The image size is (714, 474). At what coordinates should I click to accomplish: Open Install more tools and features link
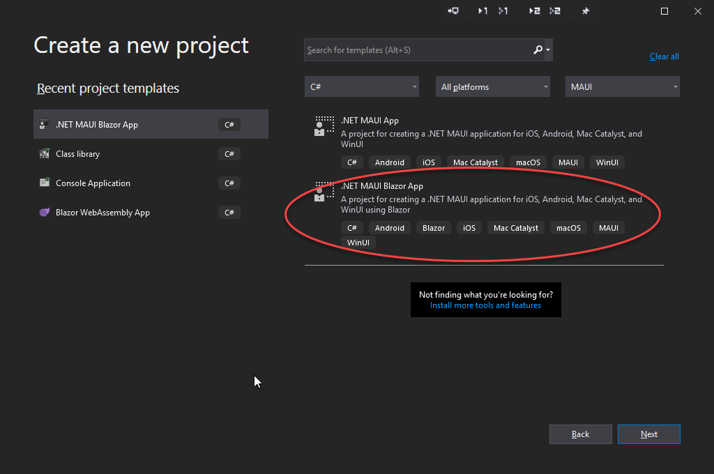pos(485,305)
